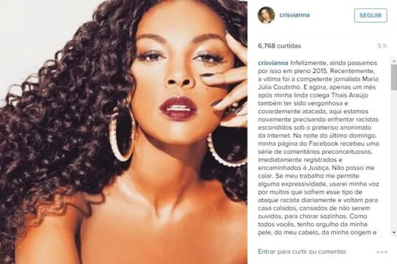Open the three-dot more options menu
This screenshot has height=264, width=397.
[381, 252]
